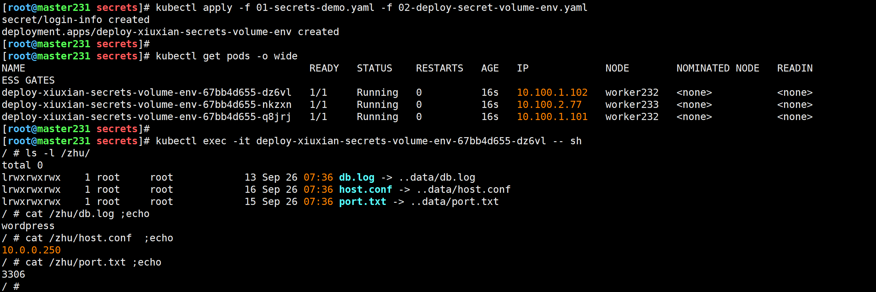Click the STATUS column header

pos(374,68)
